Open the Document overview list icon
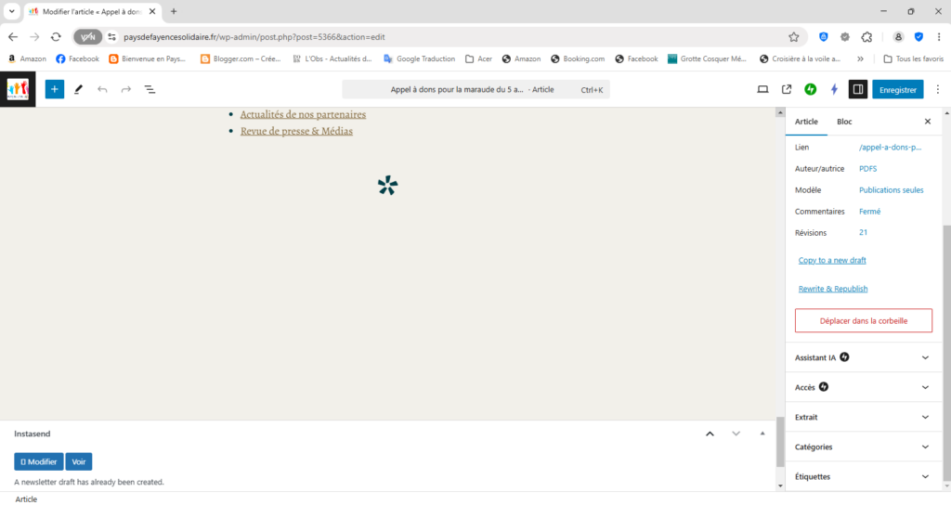Image resolution: width=951 pixels, height=505 pixels. click(x=150, y=90)
